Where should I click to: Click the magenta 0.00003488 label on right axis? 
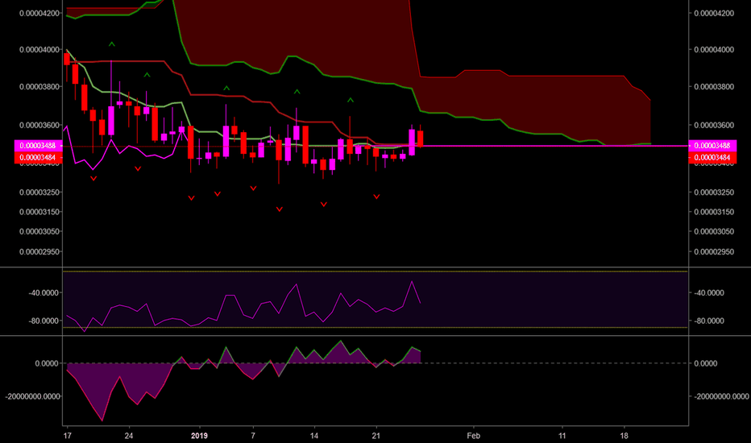(x=712, y=146)
